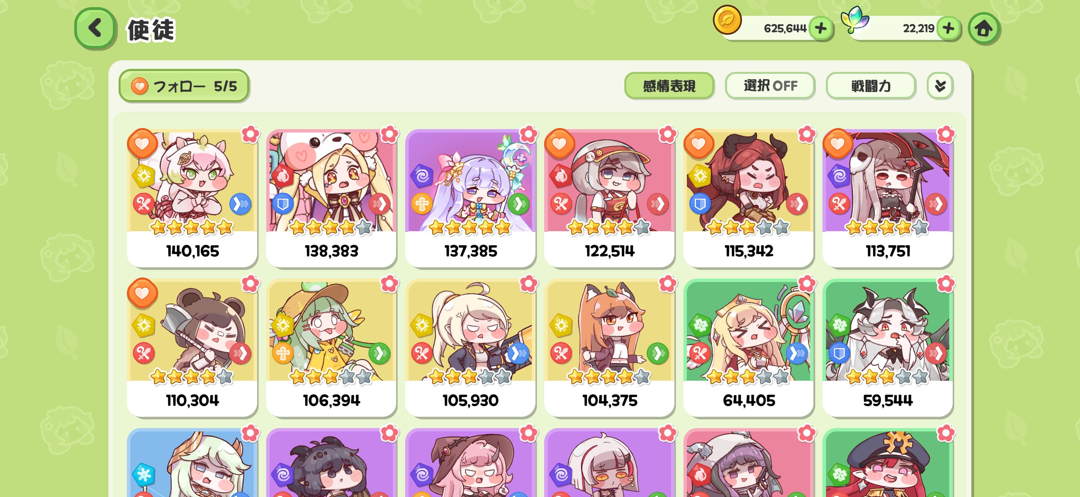This screenshot has width=1080, height=497.
Task: Add gold coins with the plus beside 625,644
Action: coord(820,29)
